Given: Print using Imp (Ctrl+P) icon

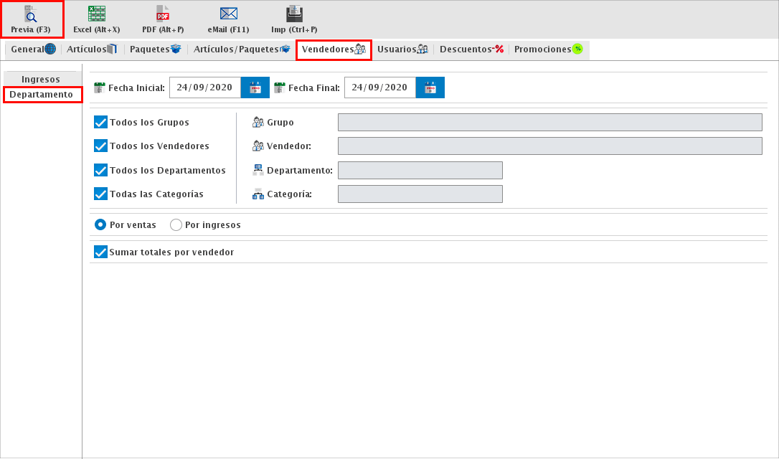Looking at the screenshot, I should coord(294,14).
